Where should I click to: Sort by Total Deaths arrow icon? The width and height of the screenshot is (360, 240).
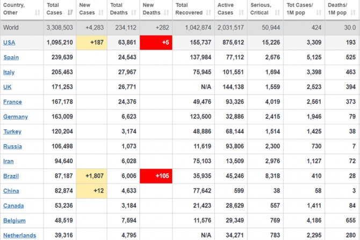[134, 12]
